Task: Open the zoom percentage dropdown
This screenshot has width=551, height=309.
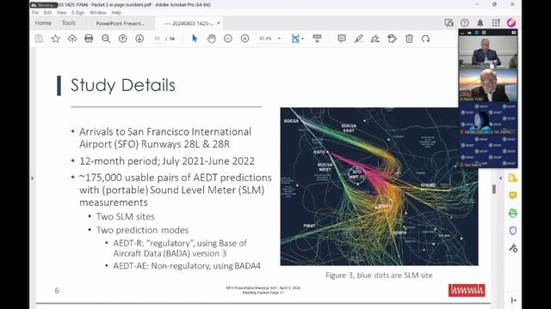Action: click(279, 39)
